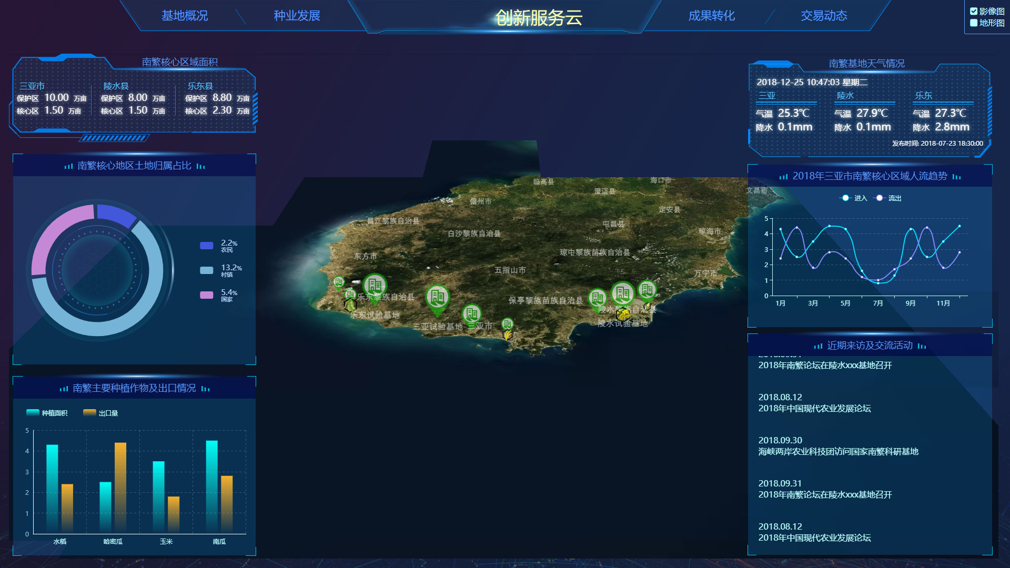
Task: Open the 2018.09.31 南繁论坛 activity entry
Action: point(825,489)
